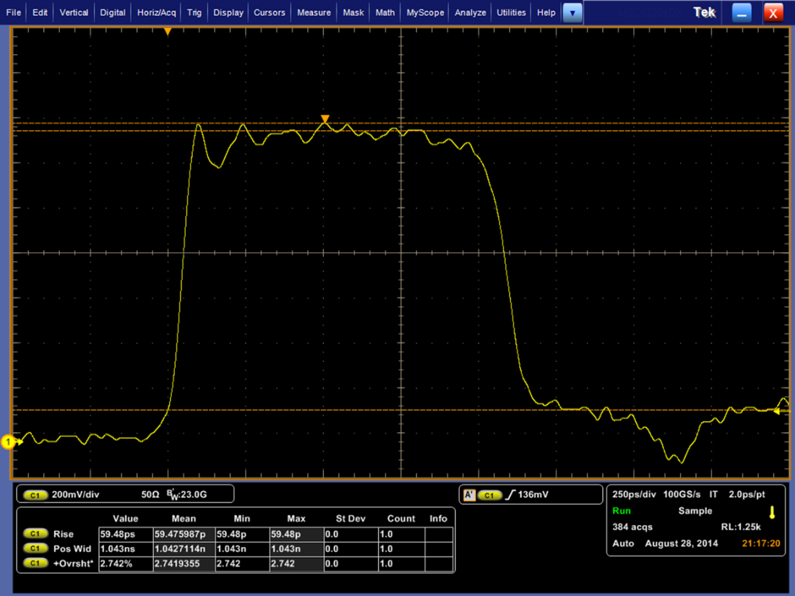Viewport: 795px width, 596px height.
Task: Open the Trig menu
Action: 194,12
